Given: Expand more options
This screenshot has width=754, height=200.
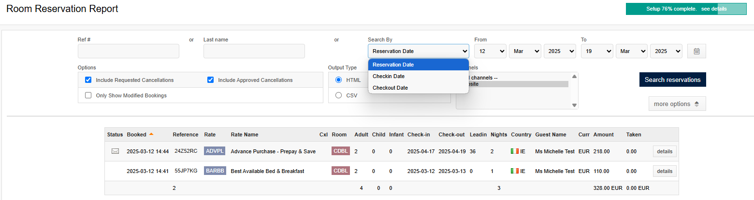Looking at the screenshot, I should 677,104.
